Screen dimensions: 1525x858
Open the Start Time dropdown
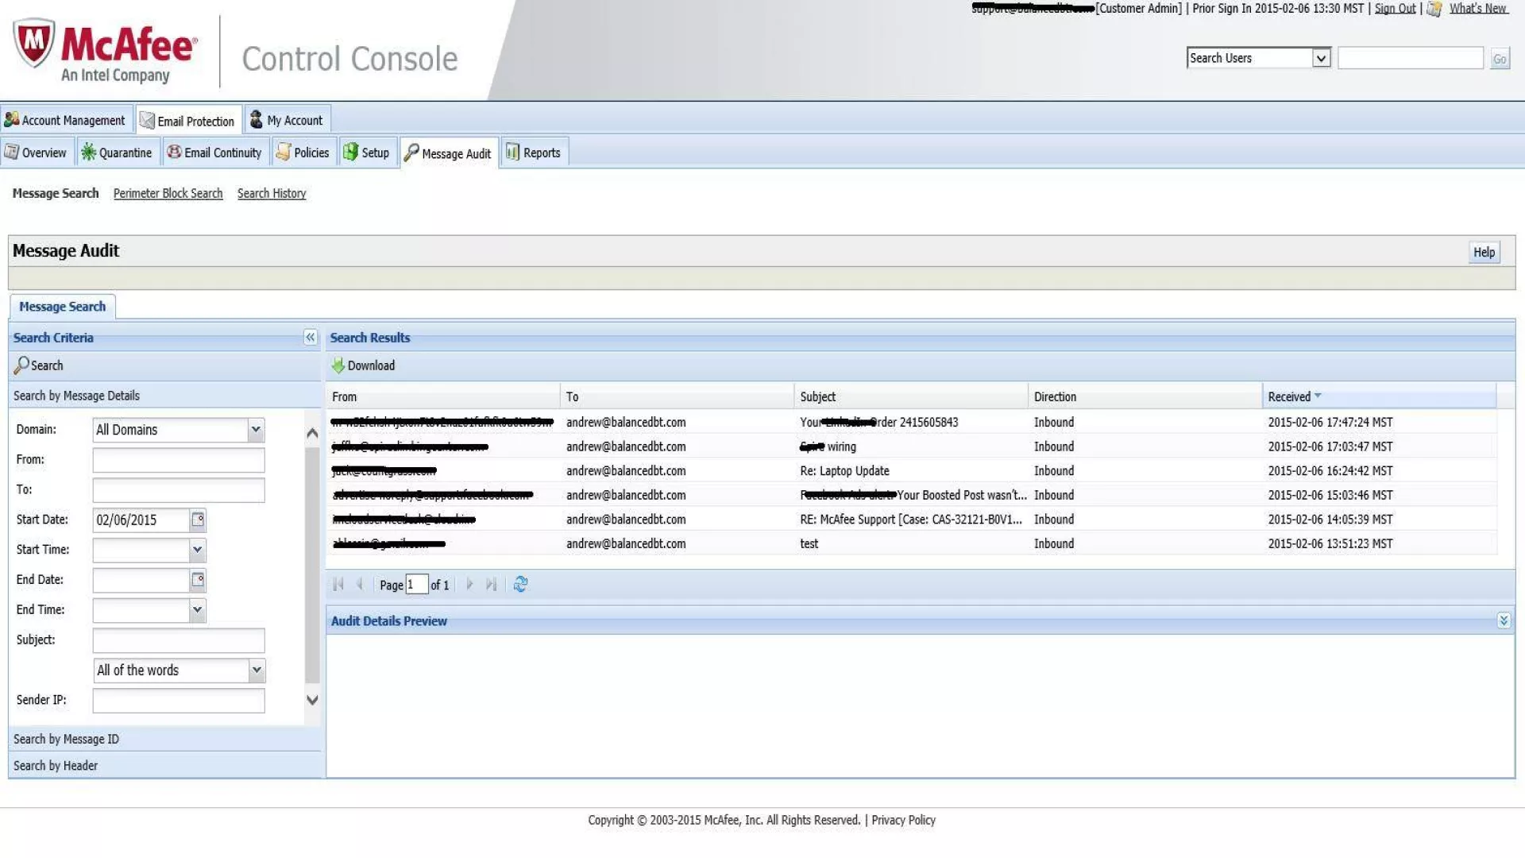[x=197, y=550]
